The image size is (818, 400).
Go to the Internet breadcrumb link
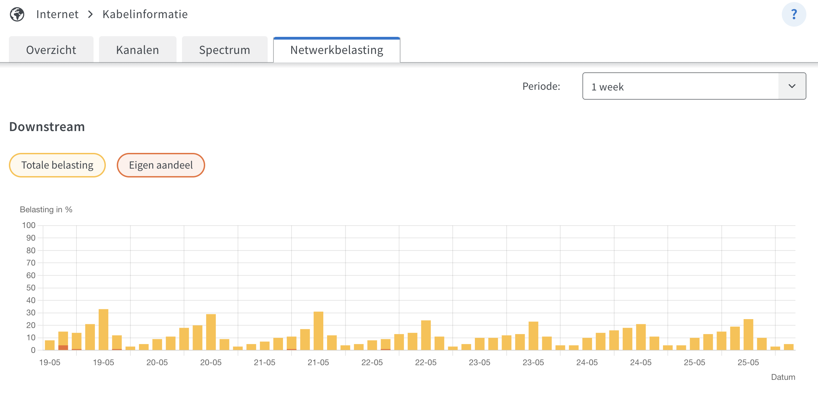(x=57, y=14)
